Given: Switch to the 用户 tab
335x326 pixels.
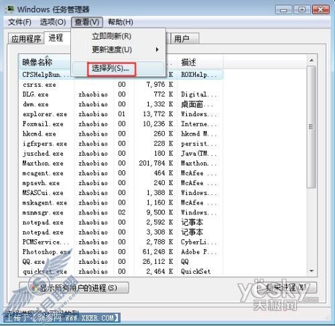Looking at the screenshot, I should click(185, 39).
